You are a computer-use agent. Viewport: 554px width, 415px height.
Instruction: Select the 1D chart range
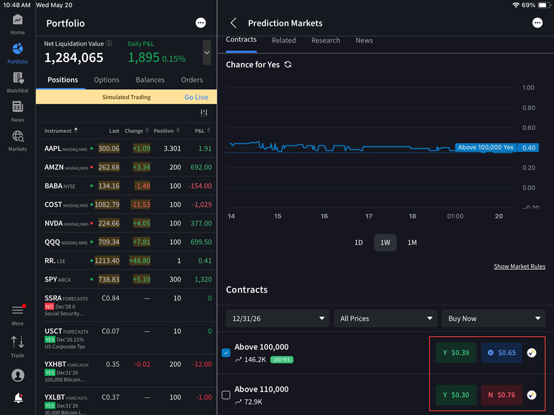click(359, 242)
